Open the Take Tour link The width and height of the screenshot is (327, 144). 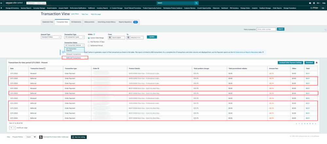tap(85, 14)
